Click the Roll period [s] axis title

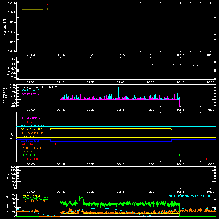pyautogui.click(x=8, y=68)
